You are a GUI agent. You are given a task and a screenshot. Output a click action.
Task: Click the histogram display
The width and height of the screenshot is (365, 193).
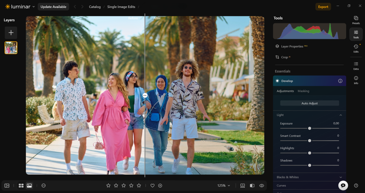click(309, 31)
